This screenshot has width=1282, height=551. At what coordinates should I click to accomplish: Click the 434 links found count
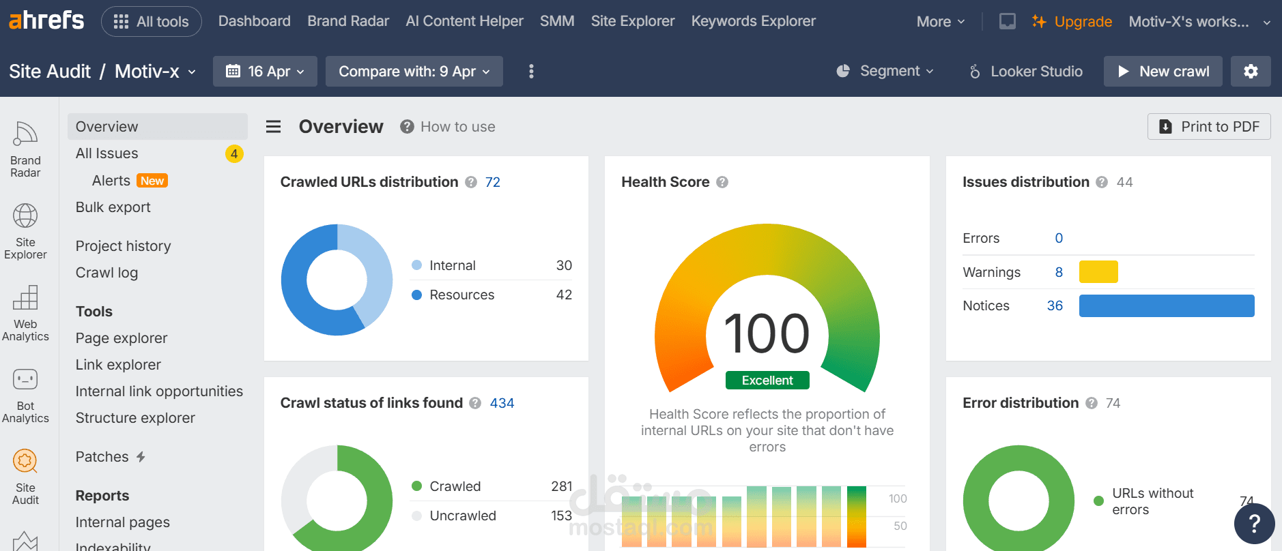pos(502,403)
